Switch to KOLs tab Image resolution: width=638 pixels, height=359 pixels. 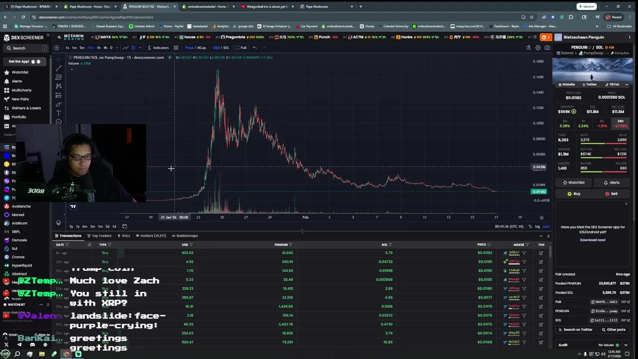(x=123, y=236)
